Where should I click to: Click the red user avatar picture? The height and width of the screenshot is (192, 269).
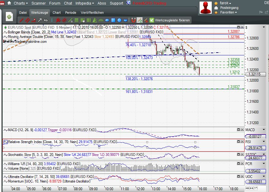tap(206, 8)
